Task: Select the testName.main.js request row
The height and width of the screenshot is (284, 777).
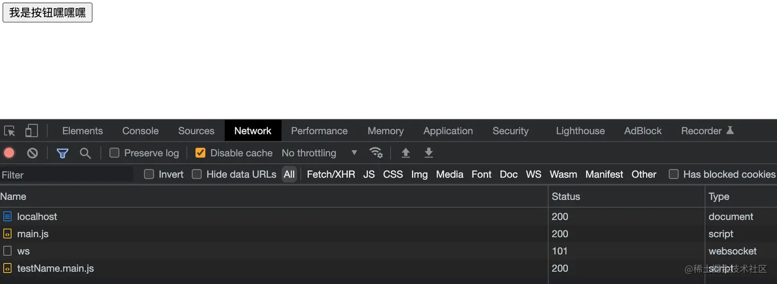Action: click(x=55, y=268)
